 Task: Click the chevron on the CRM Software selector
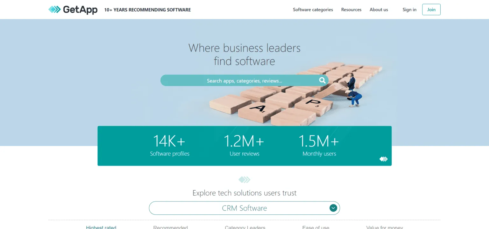(x=333, y=208)
